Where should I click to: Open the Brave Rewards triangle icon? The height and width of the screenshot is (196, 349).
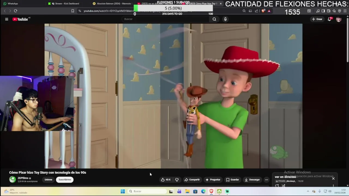click(269, 11)
